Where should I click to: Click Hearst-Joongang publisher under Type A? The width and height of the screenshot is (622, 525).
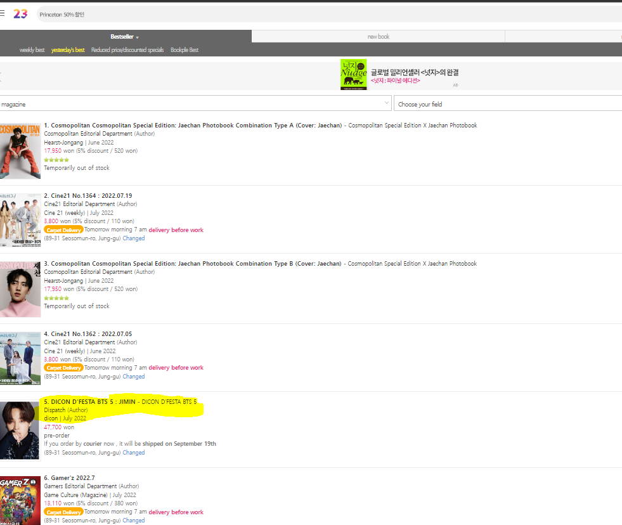coord(63,143)
